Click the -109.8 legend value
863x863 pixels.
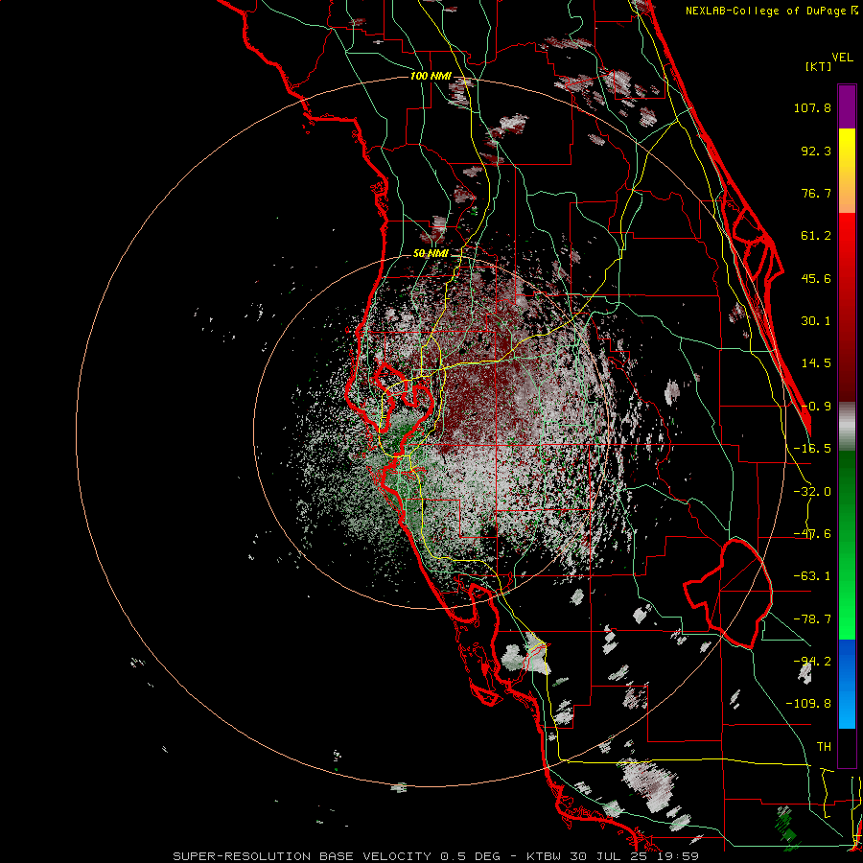[x=808, y=704]
